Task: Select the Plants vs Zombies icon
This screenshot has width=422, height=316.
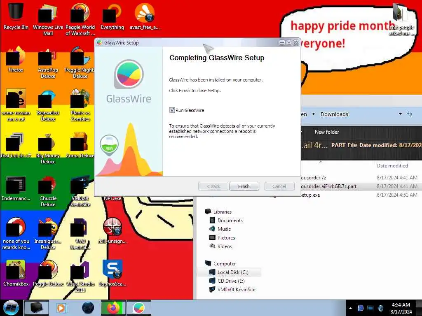Action: pos(80,105)
